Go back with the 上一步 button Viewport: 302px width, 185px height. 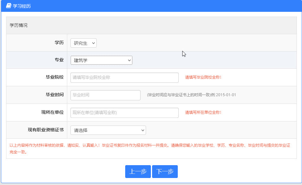138,172
